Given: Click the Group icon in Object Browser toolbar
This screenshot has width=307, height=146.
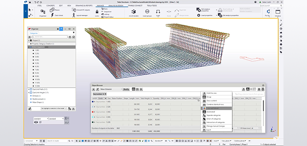Looking at the screenshot, I should (133, 89).
